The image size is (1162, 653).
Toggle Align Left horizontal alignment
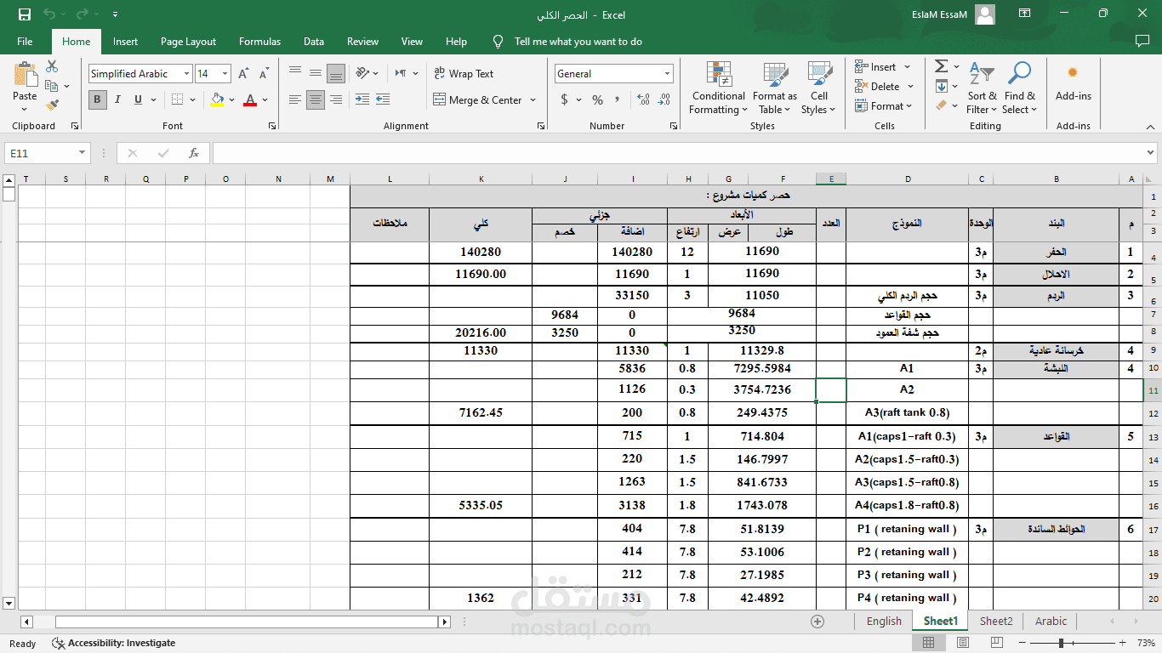[x=295, y=99]
